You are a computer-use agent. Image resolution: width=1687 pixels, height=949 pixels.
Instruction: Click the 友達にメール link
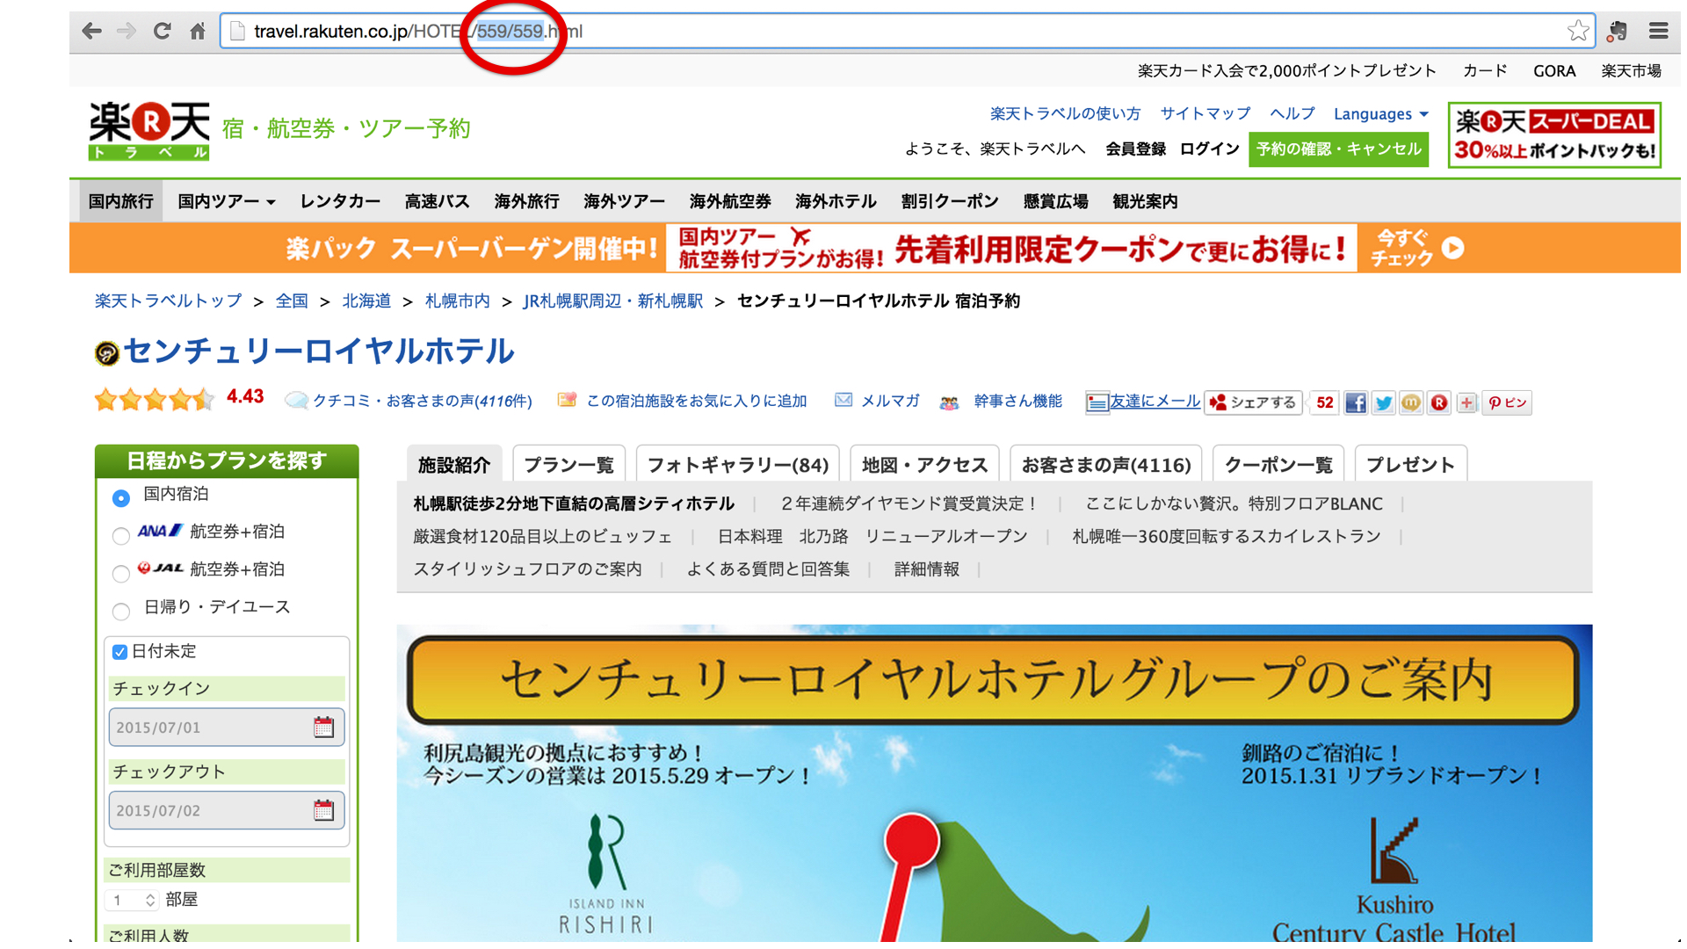[1155, 402]
